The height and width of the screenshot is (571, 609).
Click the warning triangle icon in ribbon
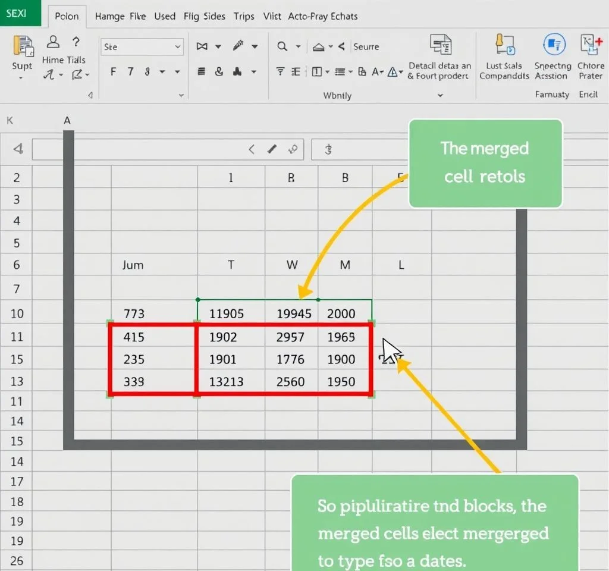click(393, 72)
